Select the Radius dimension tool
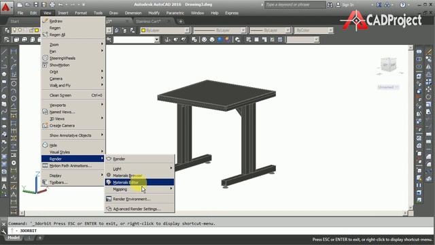This screenshot has width=435, height=245. coord(14,83)
